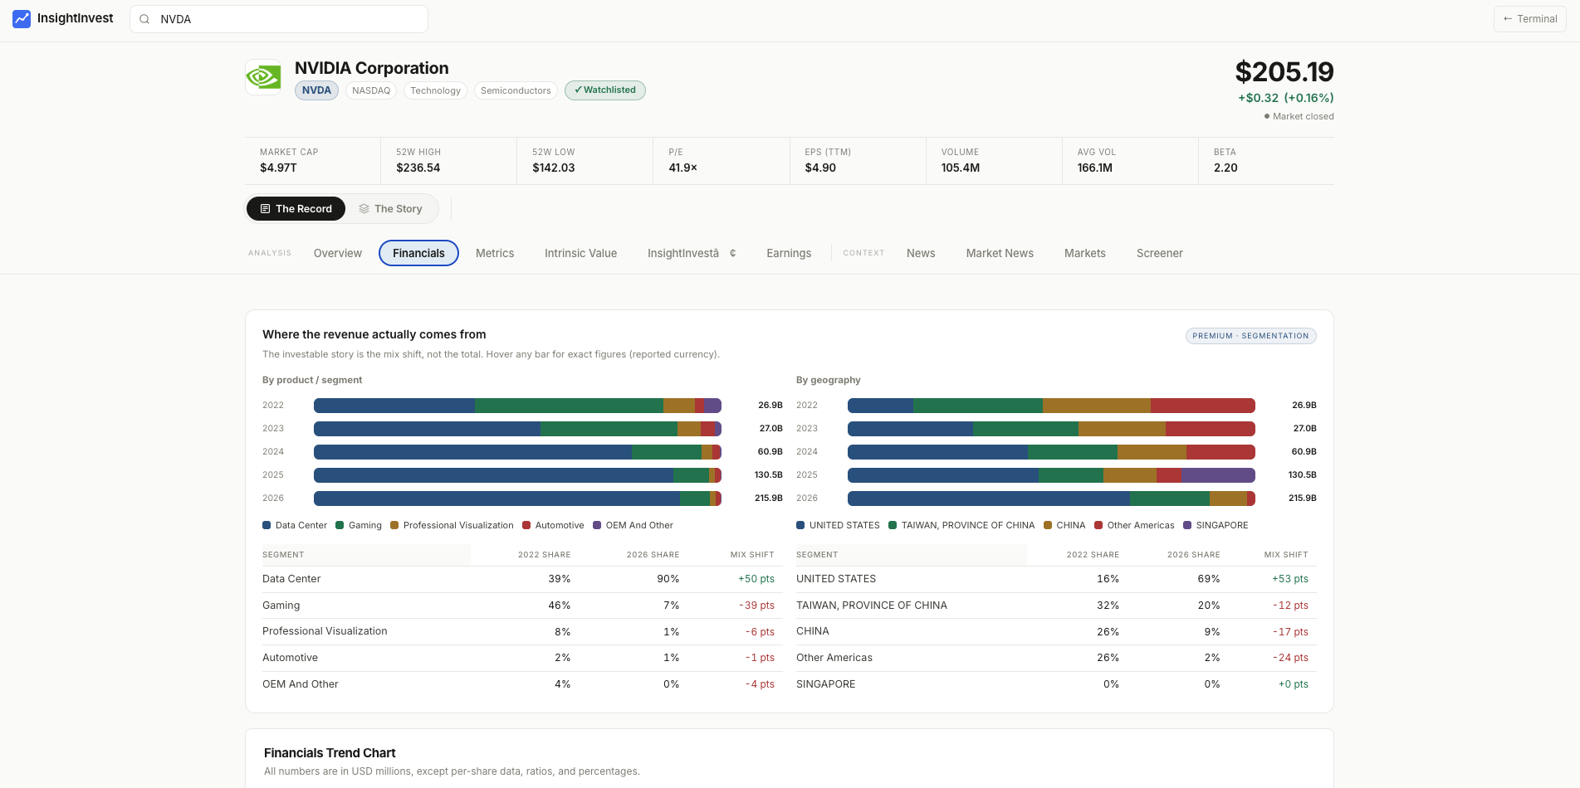Image resolution: width=1580 pixels, height=788 pixels.
Task: Click the Semiconductors industry tag
Action: (x=516, y=90)
